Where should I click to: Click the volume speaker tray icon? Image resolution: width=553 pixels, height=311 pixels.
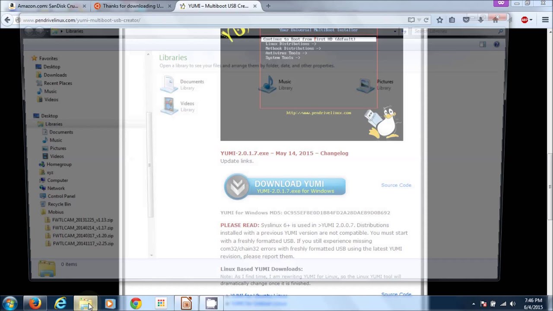tap(512, 304)
